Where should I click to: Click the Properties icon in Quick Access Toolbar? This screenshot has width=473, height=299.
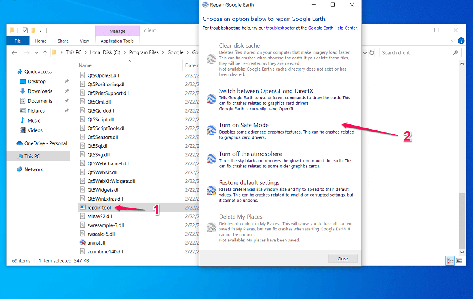[x=24, y=30]
